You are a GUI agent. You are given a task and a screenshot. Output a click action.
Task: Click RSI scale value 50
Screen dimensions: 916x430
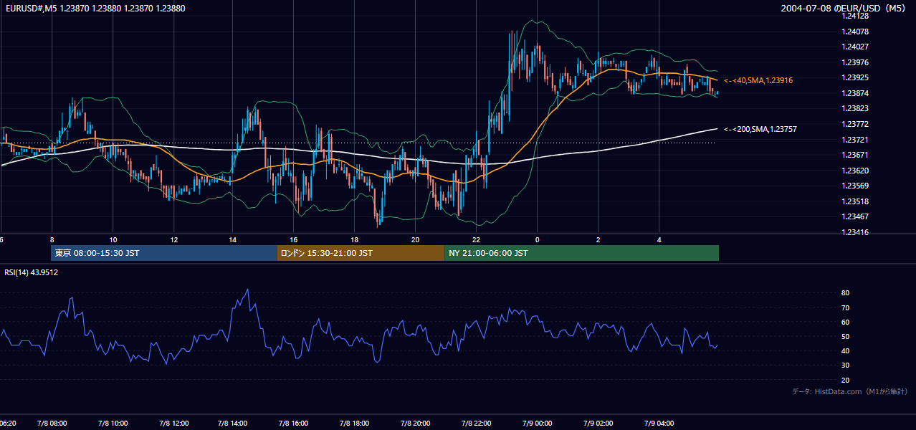pyautogui.click(x=846, y=336)
